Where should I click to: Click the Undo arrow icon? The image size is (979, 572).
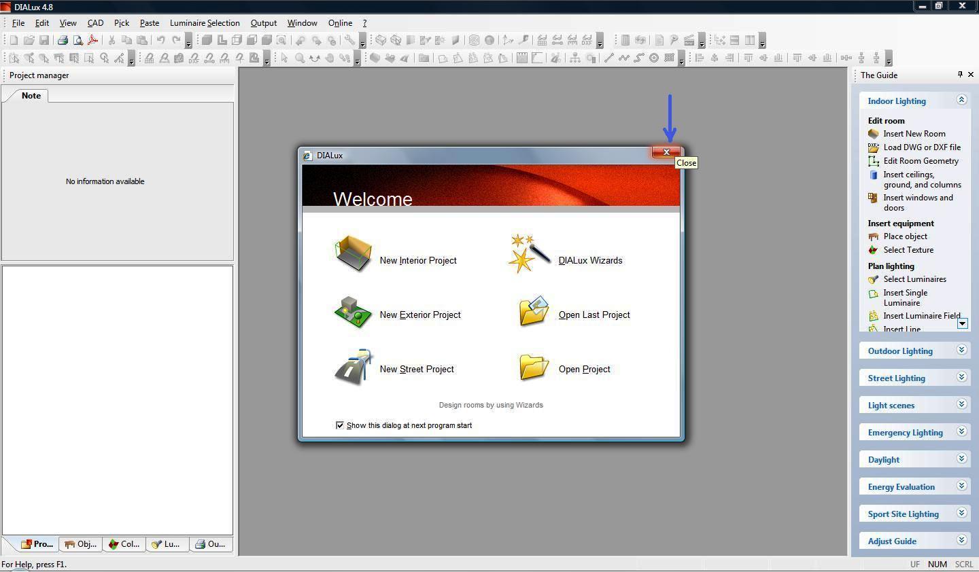click(160, 40)
